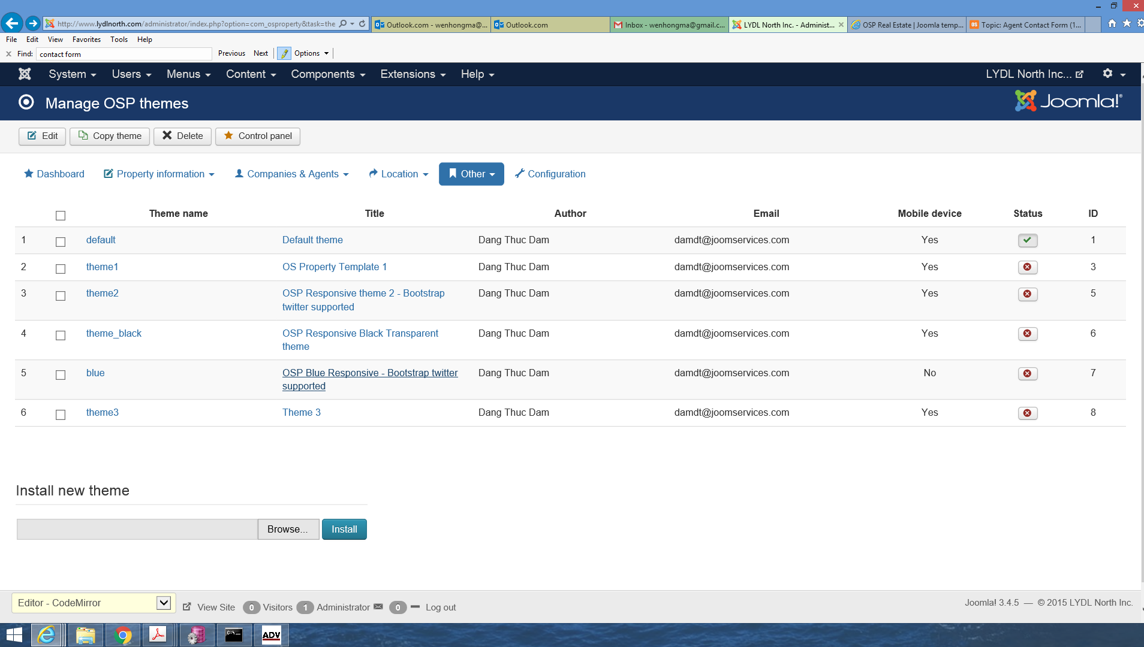This screenshot has width=1144, height=647.
Task: Click the Control panel button
Action: point(258,136)
